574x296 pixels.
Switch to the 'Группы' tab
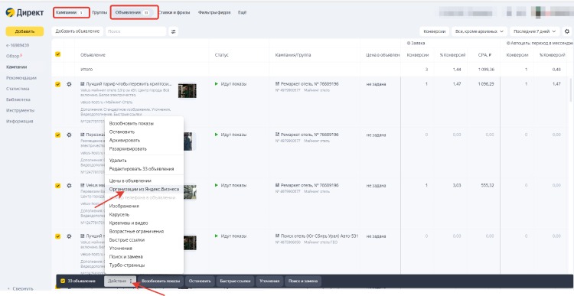(99, 12)
